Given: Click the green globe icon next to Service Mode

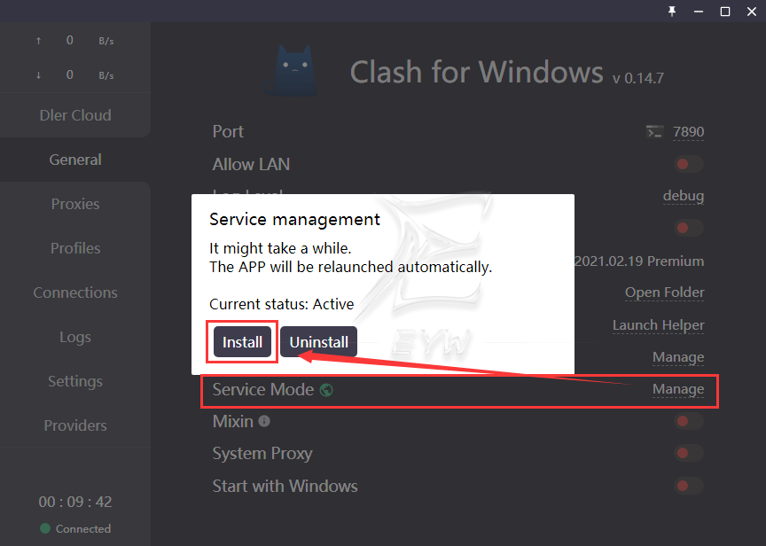Looking at the screenshot, I should coord(326,390).
